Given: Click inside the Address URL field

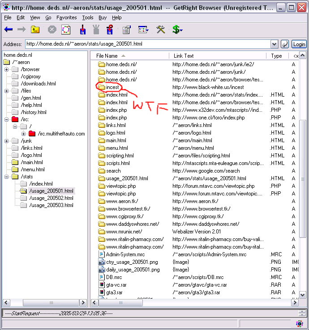Looking at the screenshot, I should point(147,44).
